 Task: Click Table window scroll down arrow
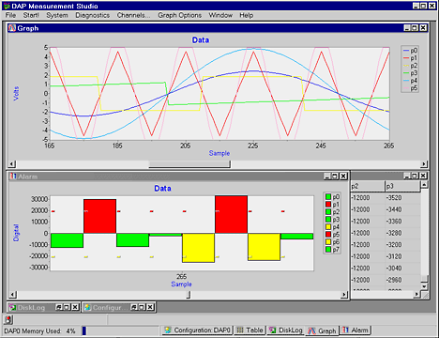[x=424, y=286]
